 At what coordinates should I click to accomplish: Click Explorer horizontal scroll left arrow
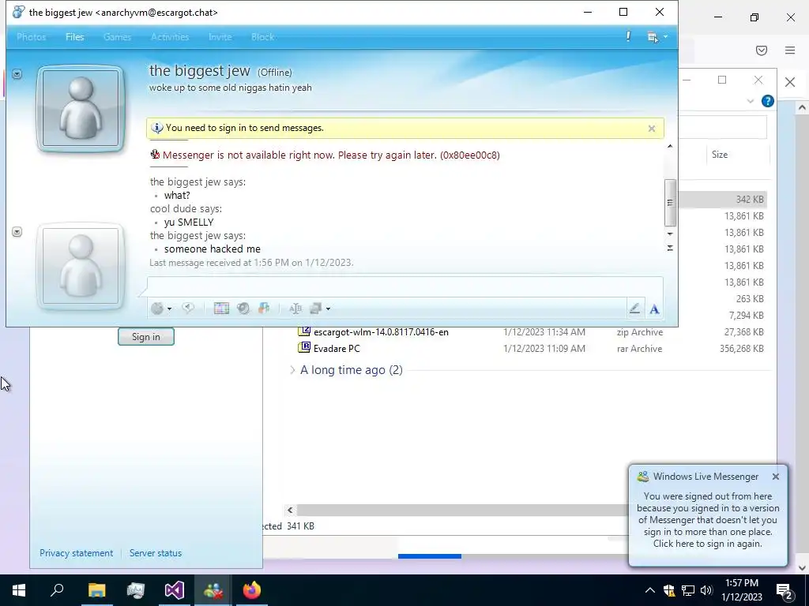click(290, 511)
